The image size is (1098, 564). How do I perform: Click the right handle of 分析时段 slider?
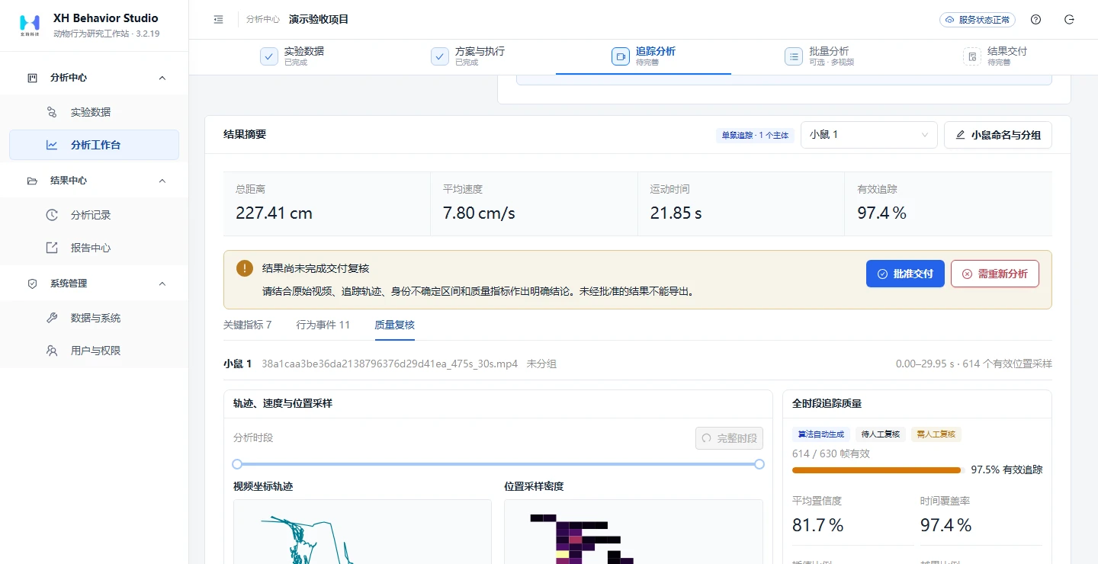(759, 464)
